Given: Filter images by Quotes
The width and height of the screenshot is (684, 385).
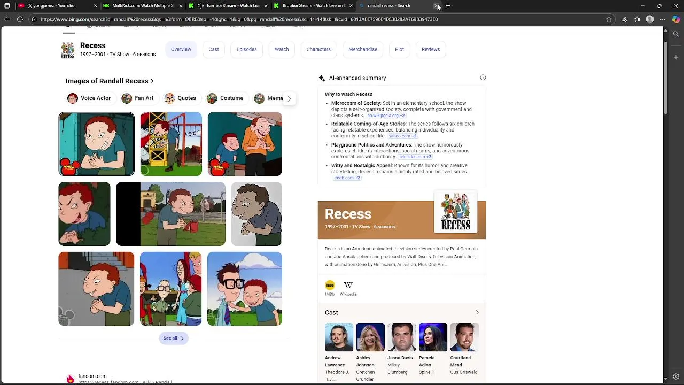Looking at the screenshot, I should pos(181,98).
